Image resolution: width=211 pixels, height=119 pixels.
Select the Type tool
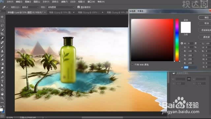[2, 81]
